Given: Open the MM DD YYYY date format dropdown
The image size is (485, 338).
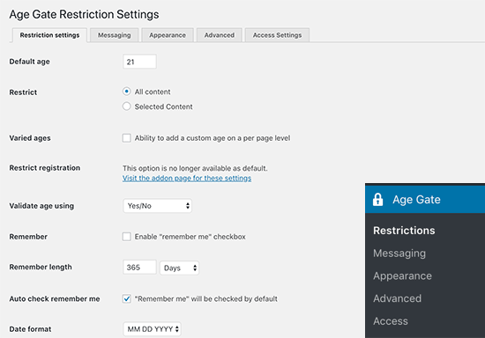Looking at the screenshot, I should pos(152,329).
